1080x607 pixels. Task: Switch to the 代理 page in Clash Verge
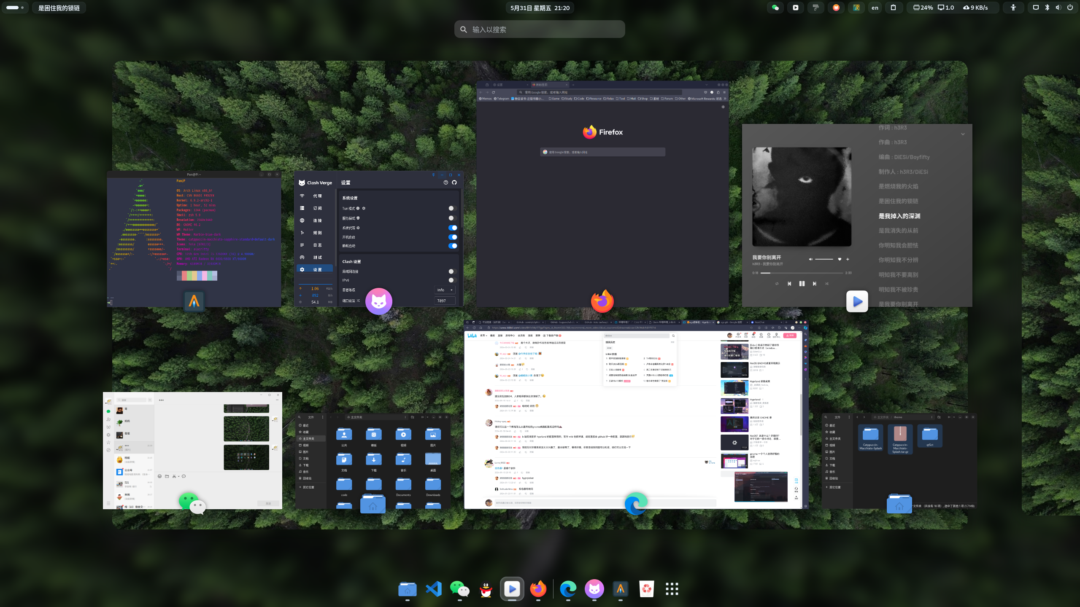point(314,196)
